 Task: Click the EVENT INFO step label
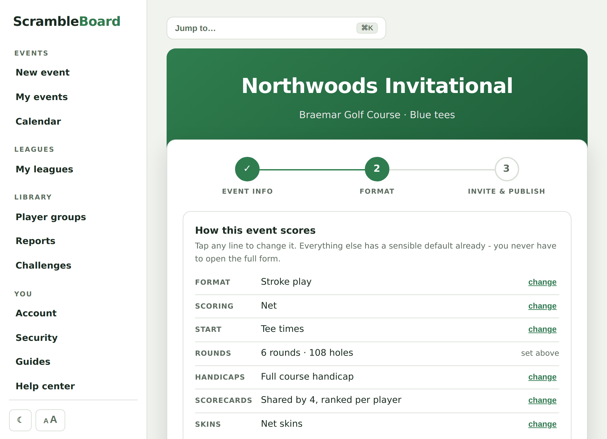coord(247,191)
